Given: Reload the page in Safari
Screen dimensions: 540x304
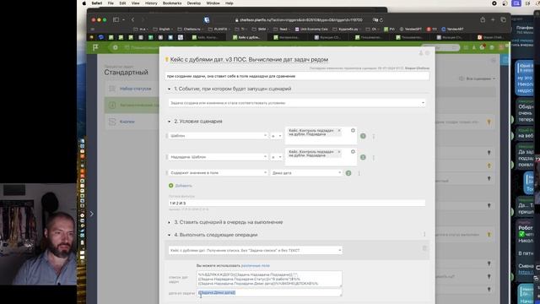Looking at the screenshot, I should click(x=381, y=20).
